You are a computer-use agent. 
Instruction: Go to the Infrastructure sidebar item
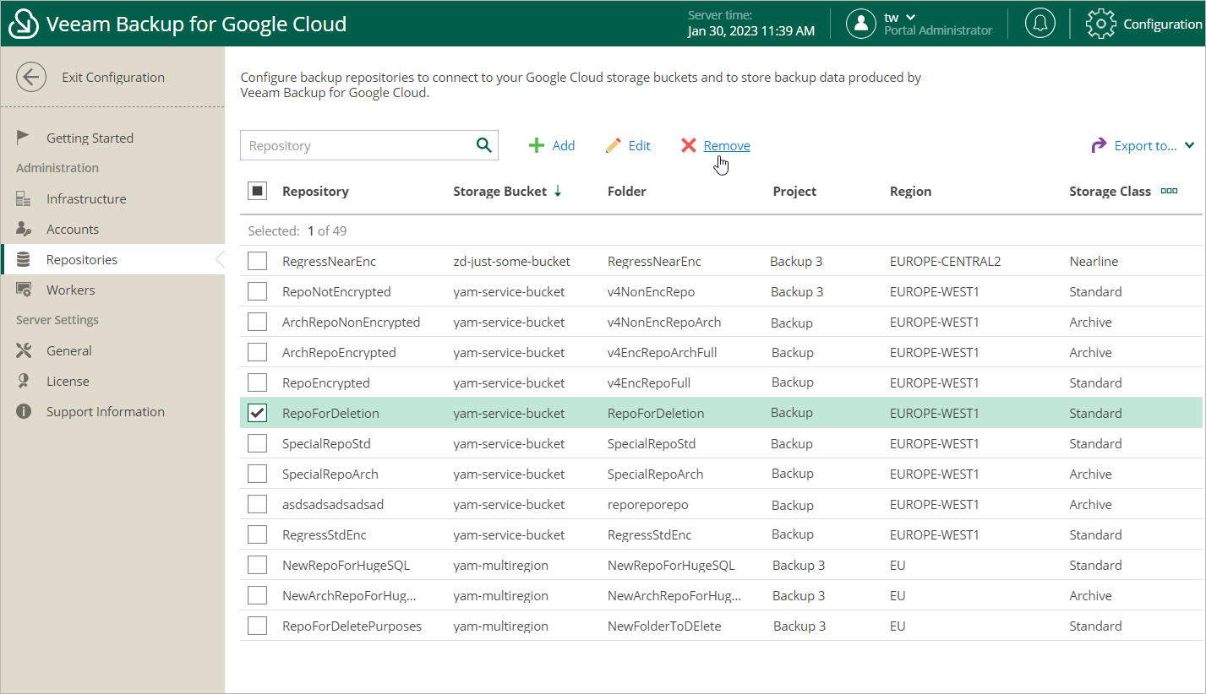pyautogui.click(x=85, y=199)
